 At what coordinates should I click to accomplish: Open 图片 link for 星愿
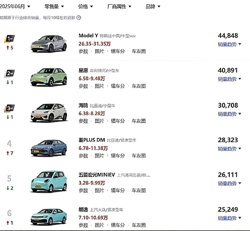99,86
